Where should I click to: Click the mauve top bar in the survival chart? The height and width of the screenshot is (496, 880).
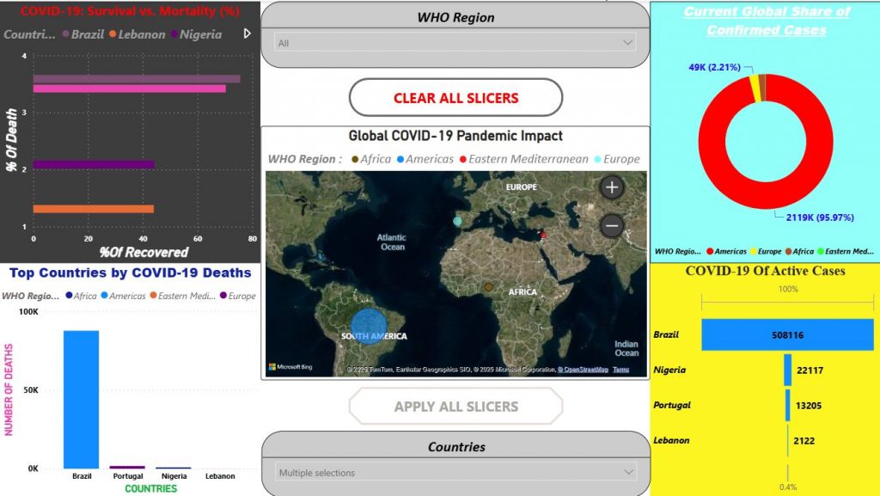click(x=137, y=78)
